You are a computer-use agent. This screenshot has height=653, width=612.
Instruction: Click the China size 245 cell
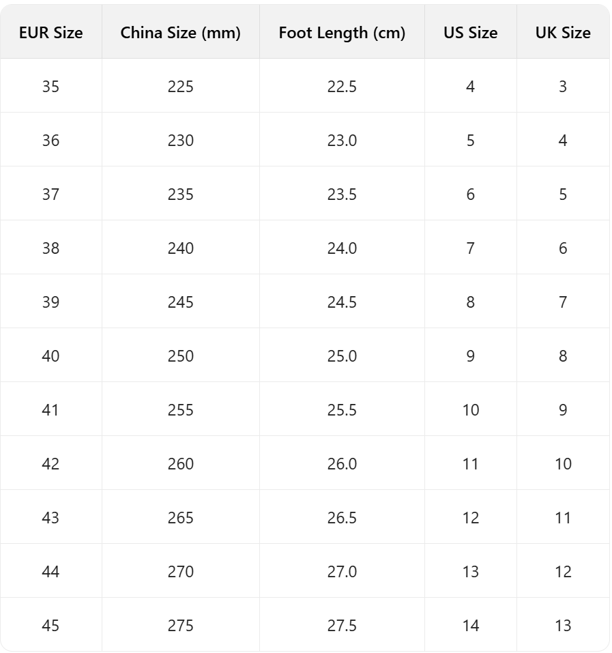tap(181, 302)
